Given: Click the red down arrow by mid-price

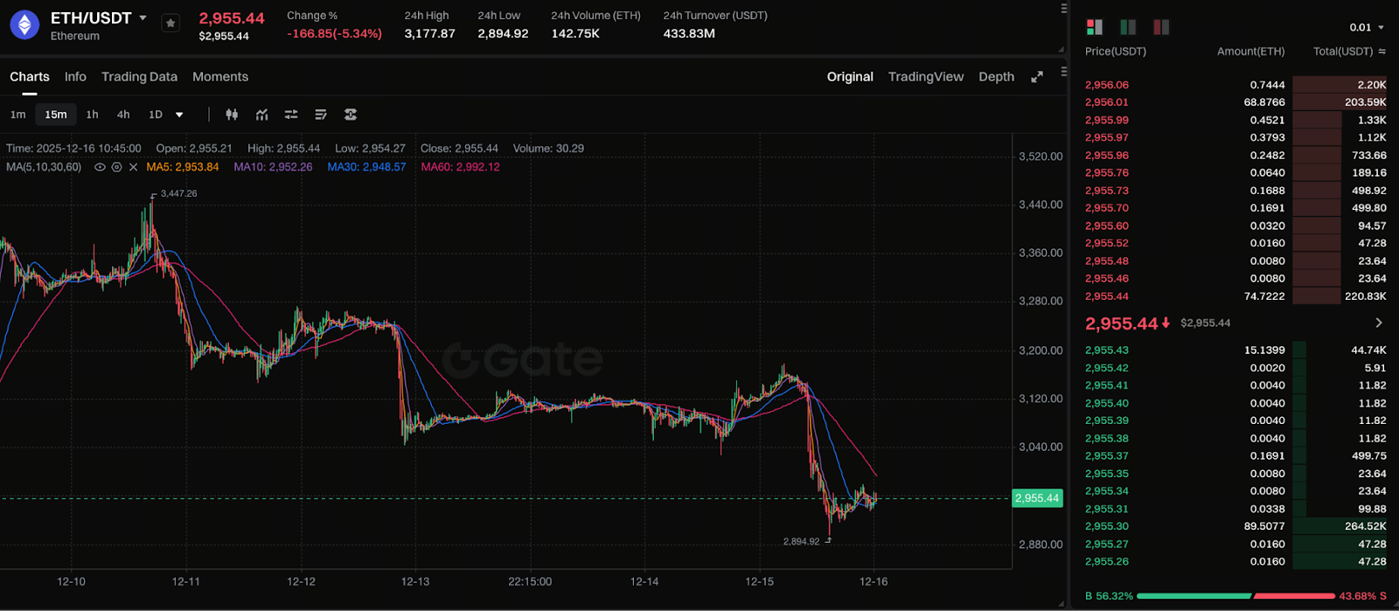Looking at the screenshot, I should coord(1166,323).
